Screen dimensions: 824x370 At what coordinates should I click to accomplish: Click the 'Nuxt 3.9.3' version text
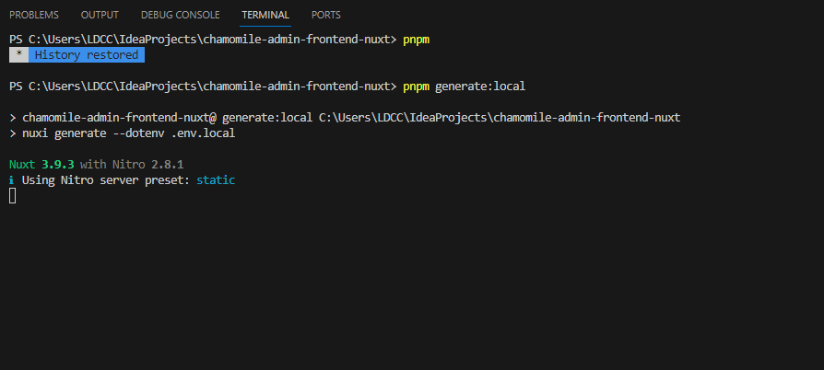[41, 165]
